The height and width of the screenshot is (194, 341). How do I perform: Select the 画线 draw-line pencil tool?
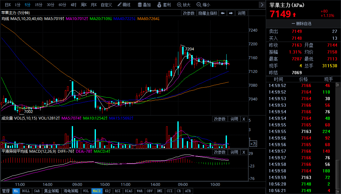tap(124, 5)
